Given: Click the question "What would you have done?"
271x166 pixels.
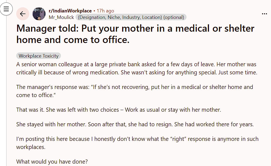Looking at the screenshot, I should point(52,162).
